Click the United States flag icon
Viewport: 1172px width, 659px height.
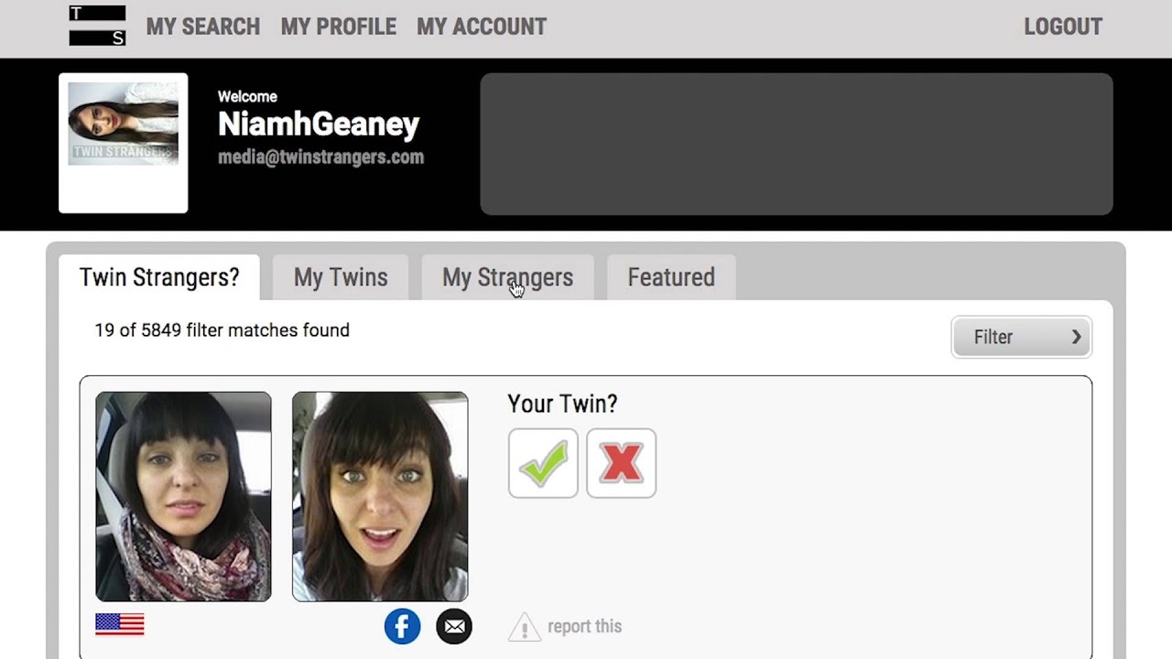click(120, 624)
